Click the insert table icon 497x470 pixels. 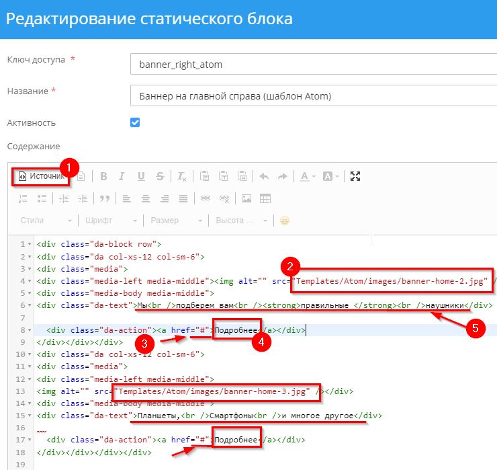click(265, 198)
